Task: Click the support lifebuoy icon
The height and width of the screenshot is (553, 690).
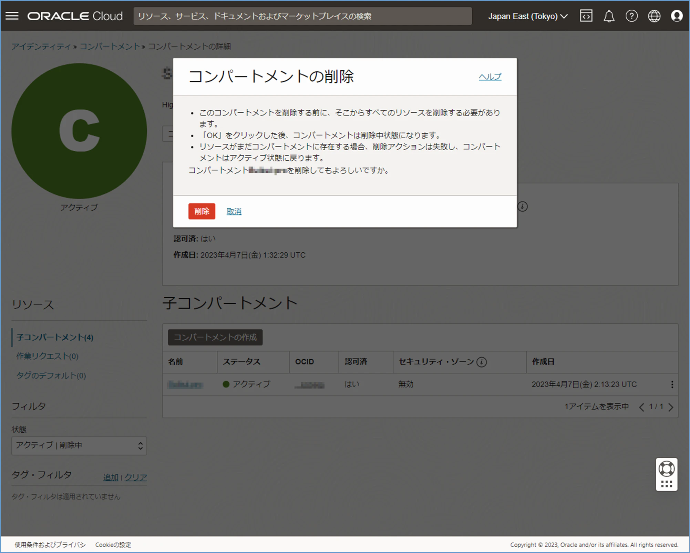Action: tap(666, 469)
